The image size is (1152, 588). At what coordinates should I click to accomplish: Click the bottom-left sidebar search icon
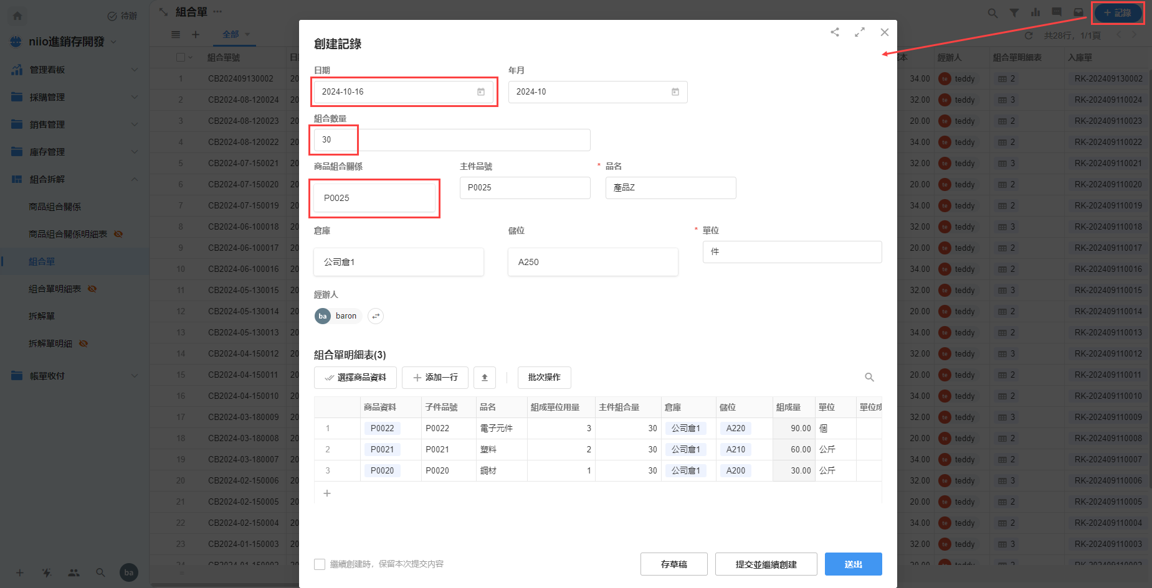click(x=100, y=572)
